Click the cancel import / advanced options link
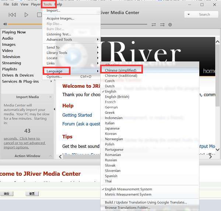 (x=24, y=143)
